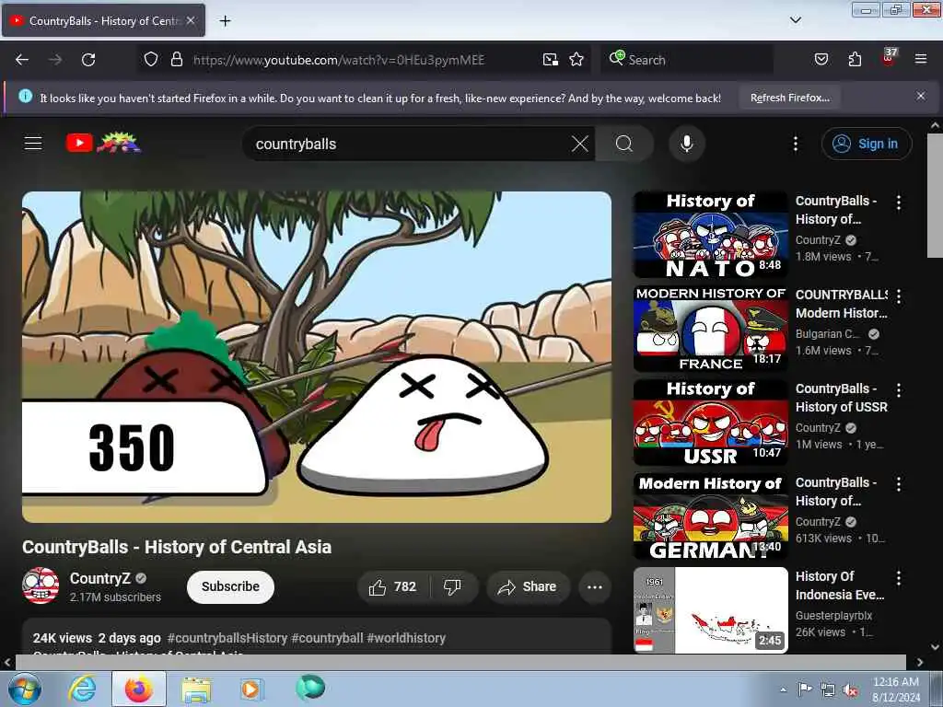943x707 pixels.
Task: Open the Windows Start button
Action: 24,689
